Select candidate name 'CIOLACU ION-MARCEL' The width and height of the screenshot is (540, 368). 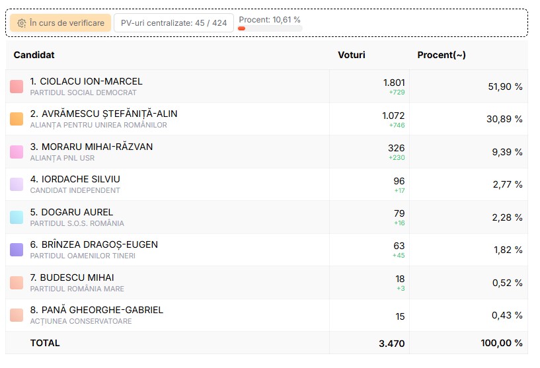tap(86, 81)
